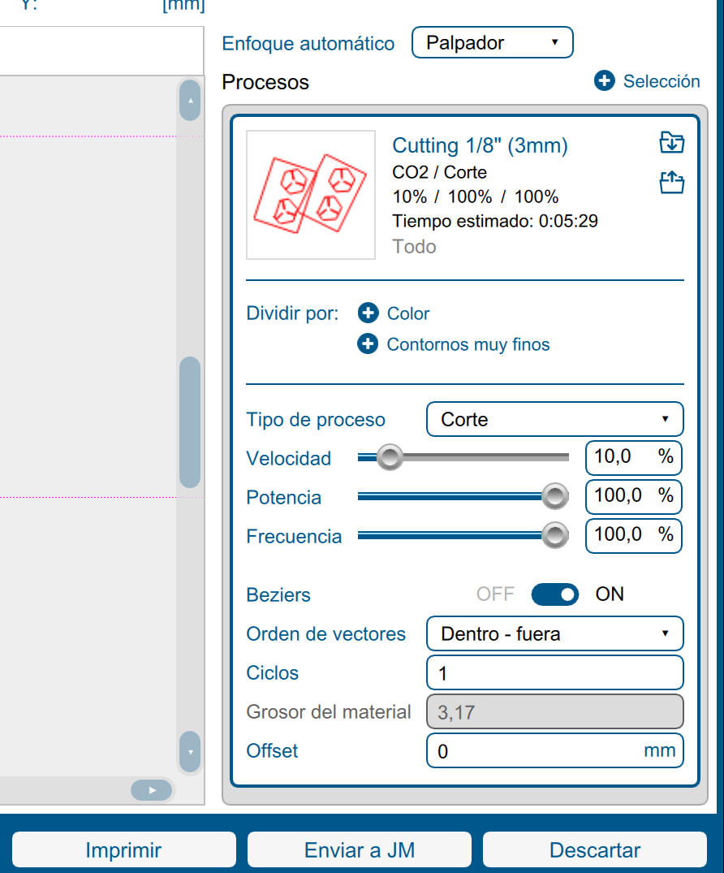Viewport: 724px width, 873px height.
Task: Click the scroll up arrow in preview
Action: tap(190, 101)
